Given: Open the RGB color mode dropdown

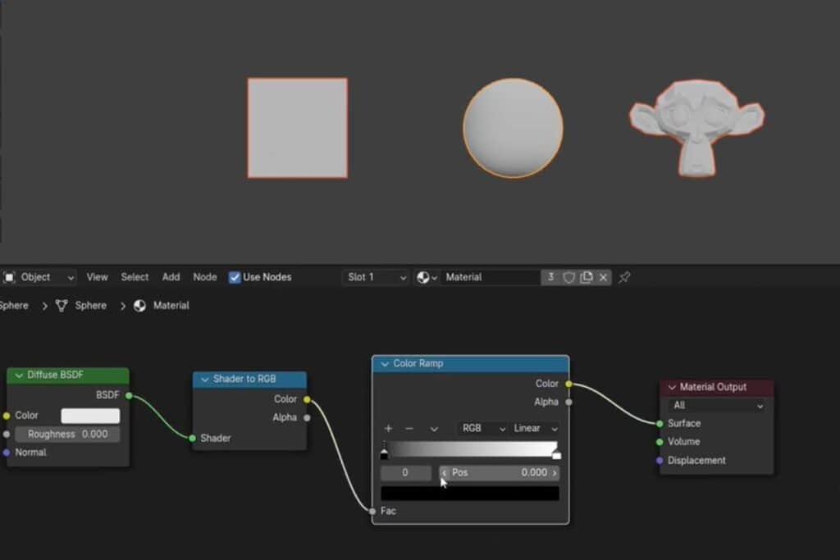Looking at the screenshot, I should tap(482, 429).
